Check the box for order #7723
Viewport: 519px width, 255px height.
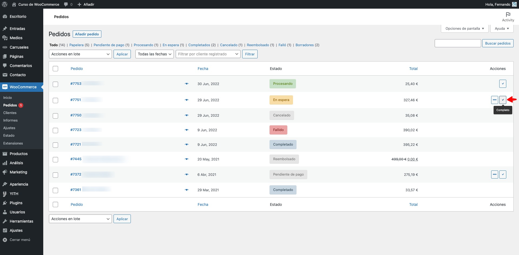click(x=55, y=130)
